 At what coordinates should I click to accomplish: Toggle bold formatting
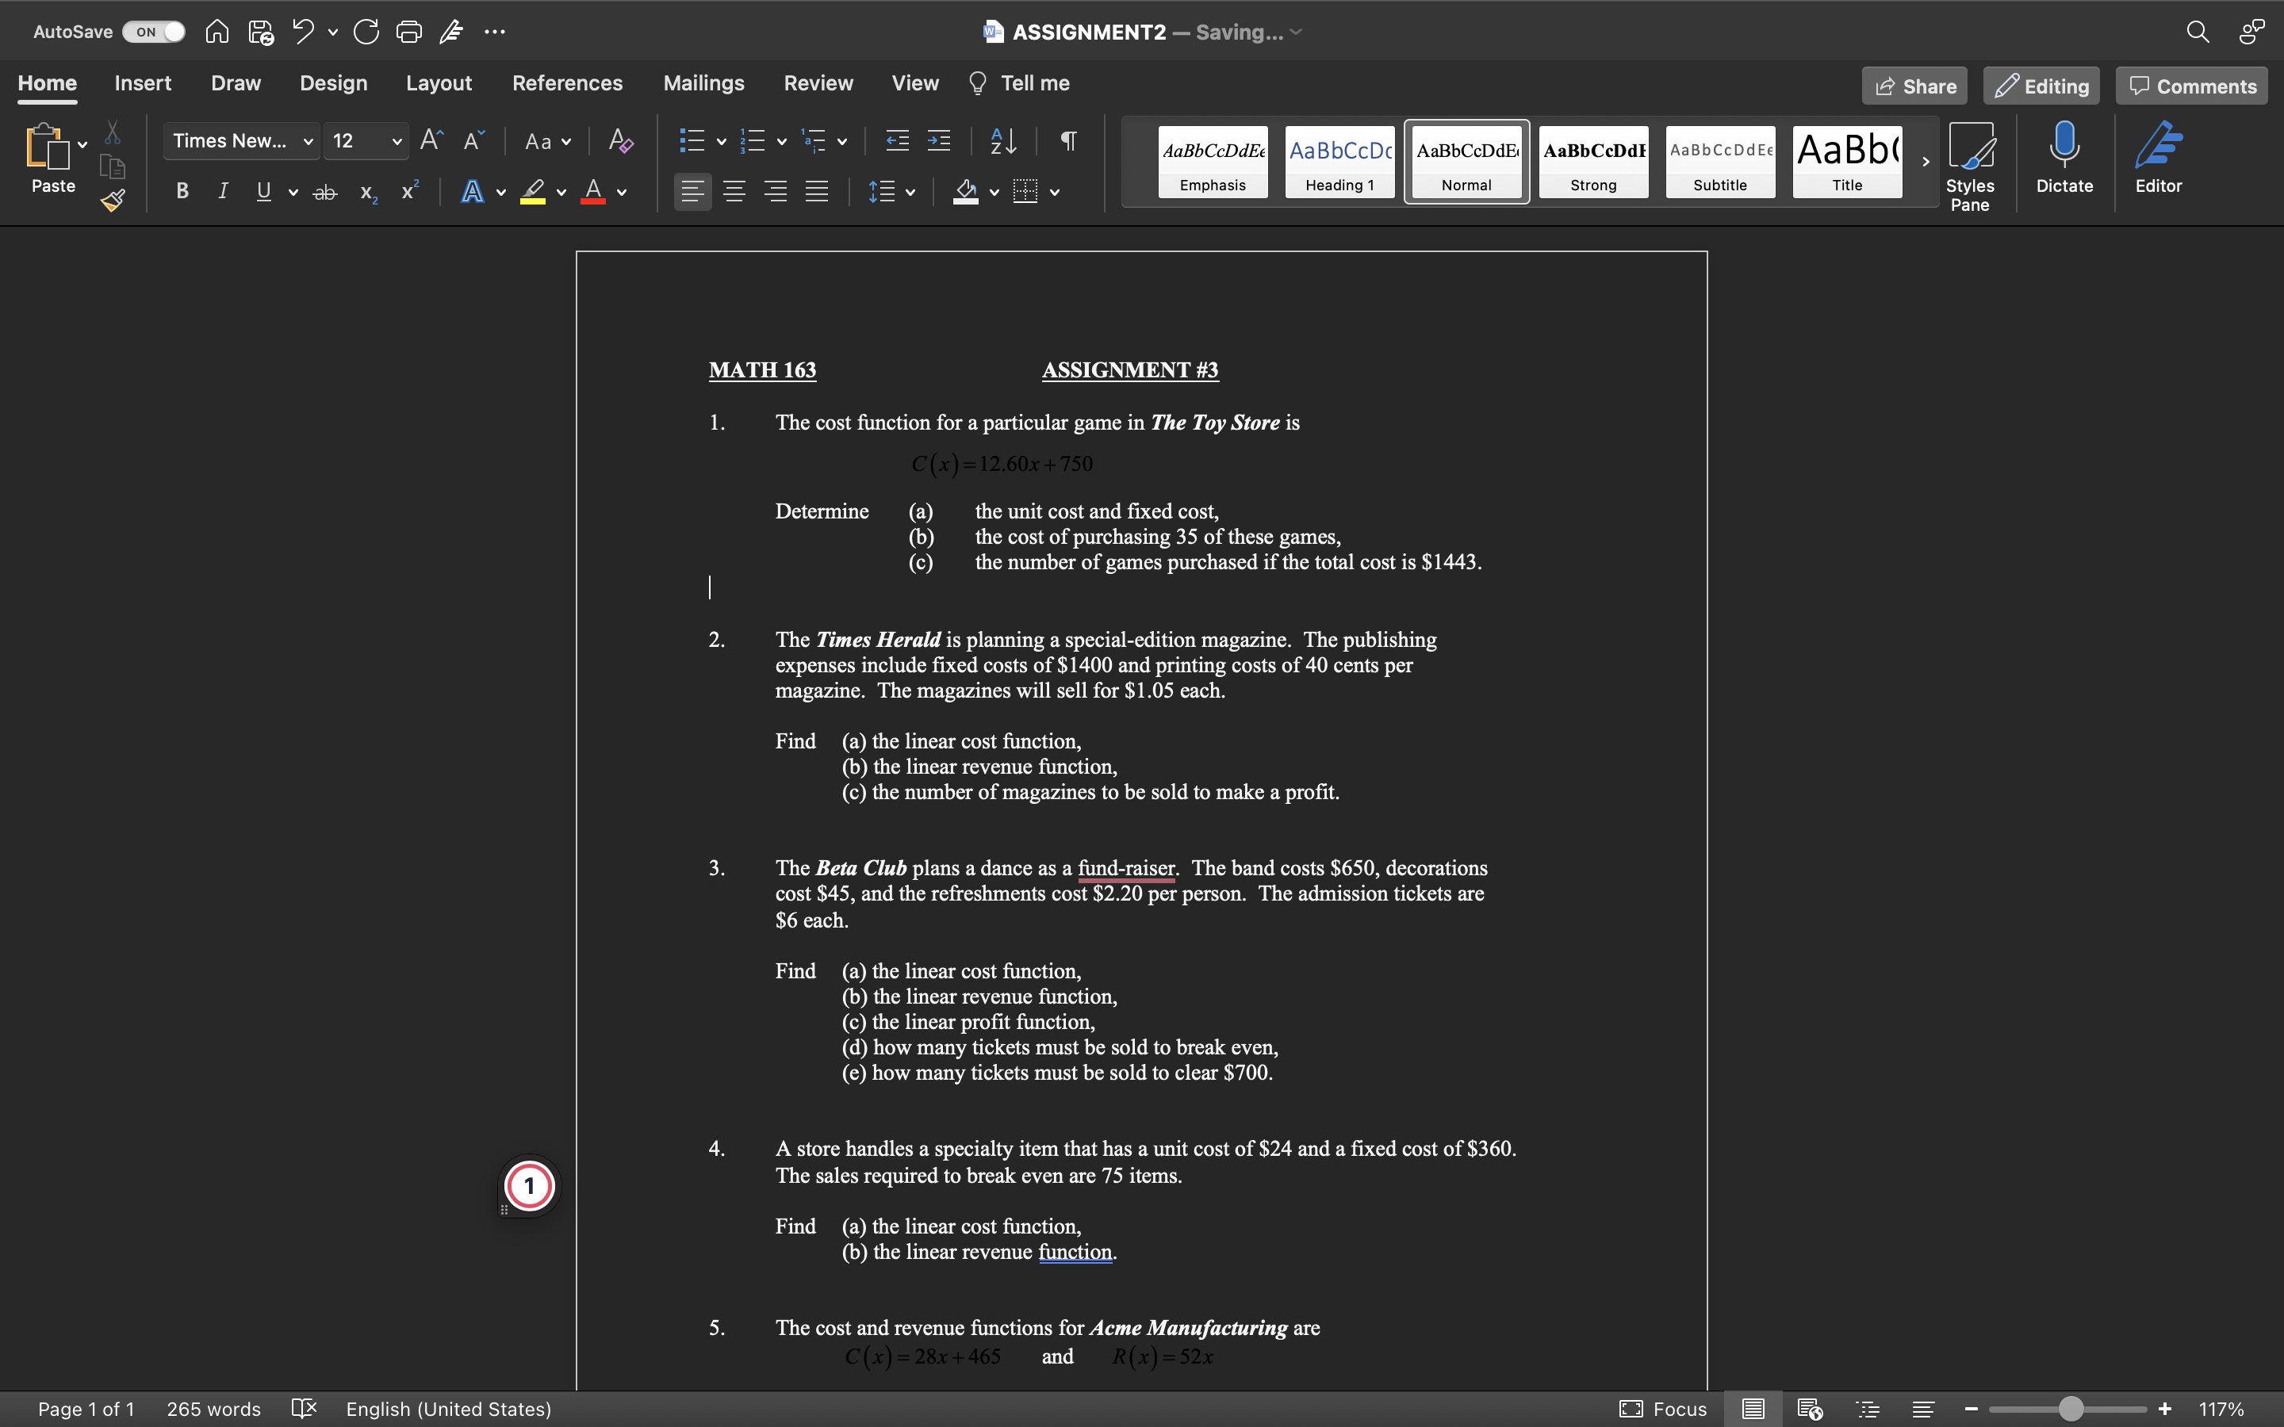(182, 192)
